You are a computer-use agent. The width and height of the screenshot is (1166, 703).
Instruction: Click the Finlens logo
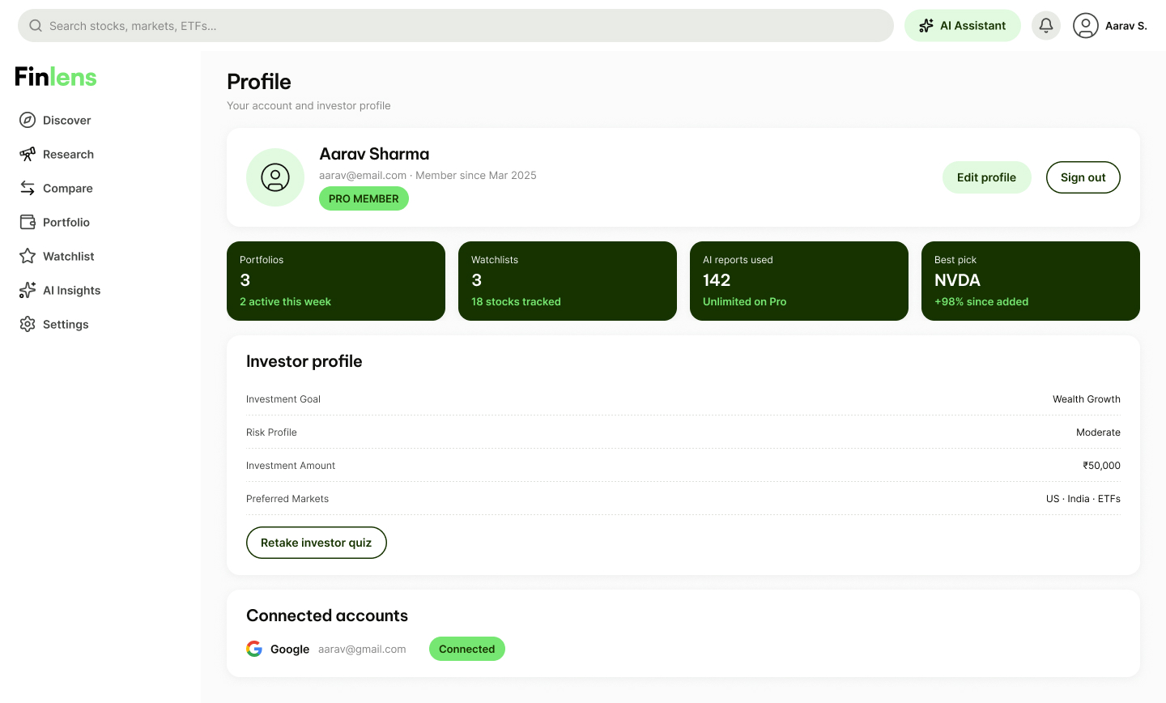click(56, 77)
